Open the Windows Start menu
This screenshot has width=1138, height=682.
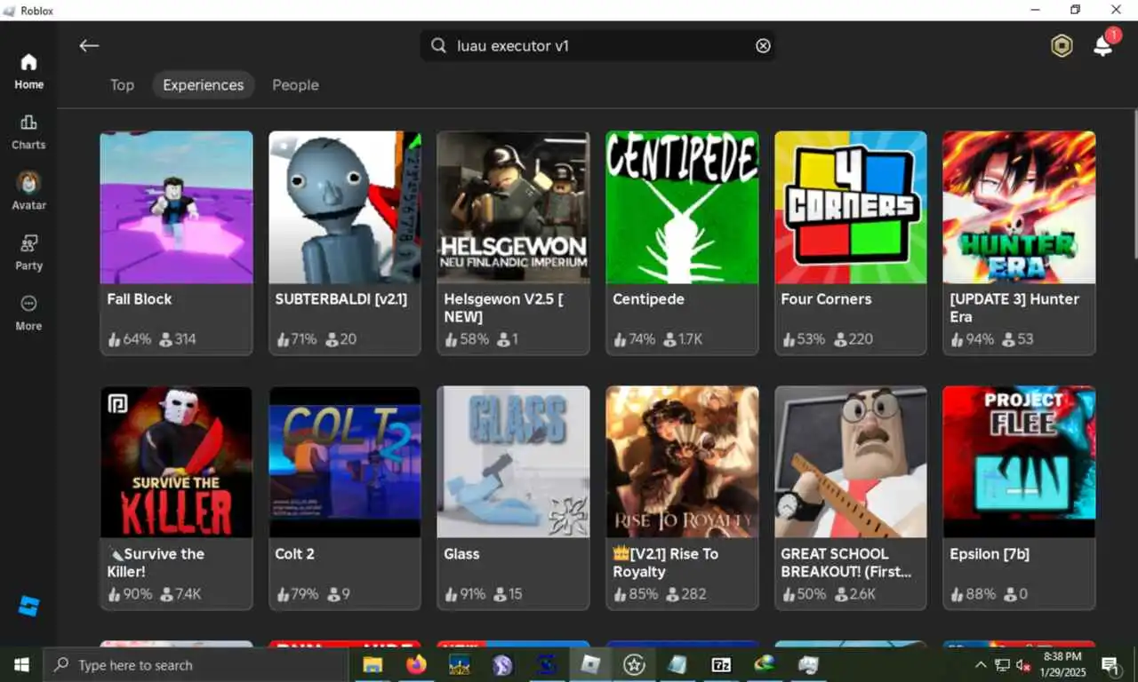21,665
